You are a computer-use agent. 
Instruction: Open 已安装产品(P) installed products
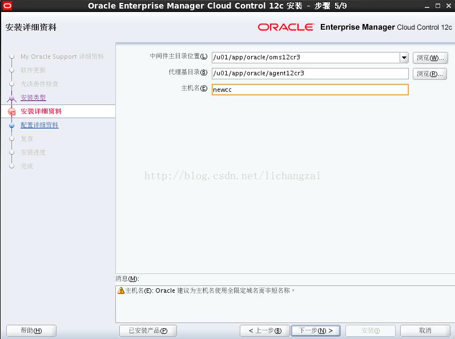(148, 330)
